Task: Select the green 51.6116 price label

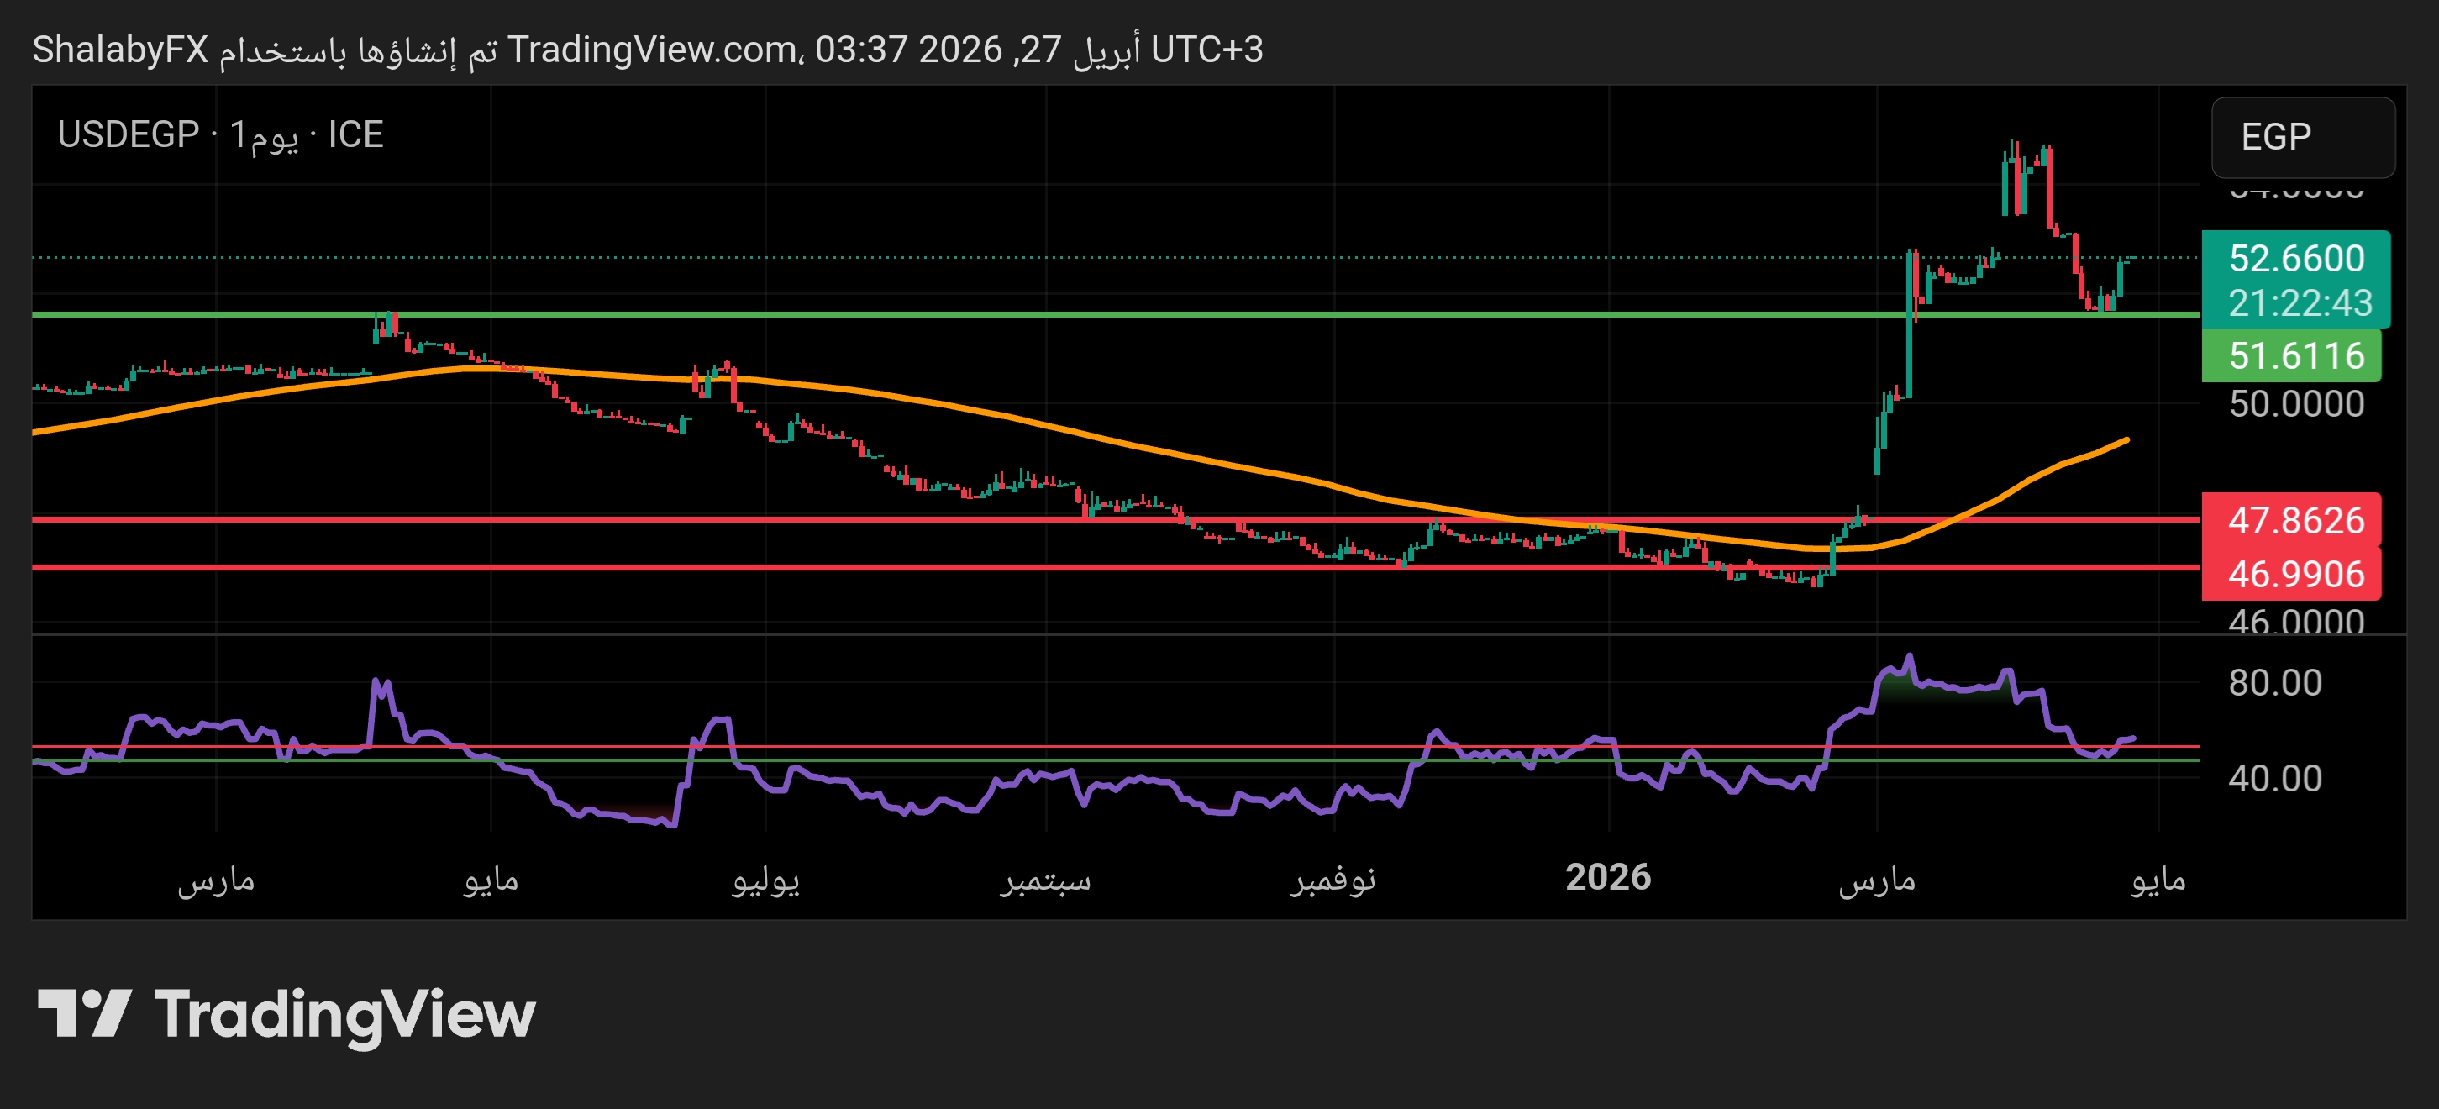Action: pos(2295,356)
